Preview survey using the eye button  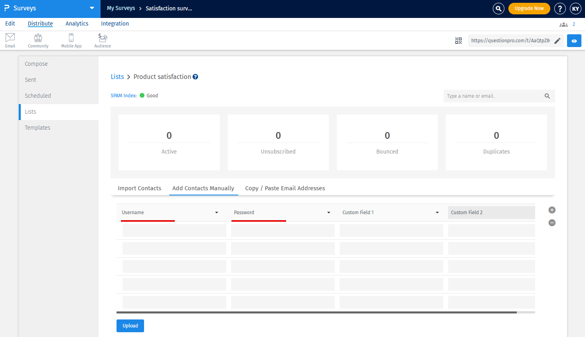click(574, 41)
